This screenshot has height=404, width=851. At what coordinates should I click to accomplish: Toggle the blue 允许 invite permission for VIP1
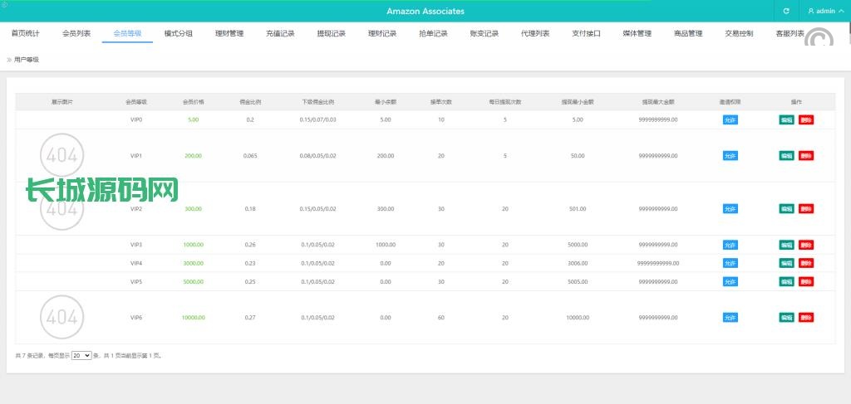730,155
